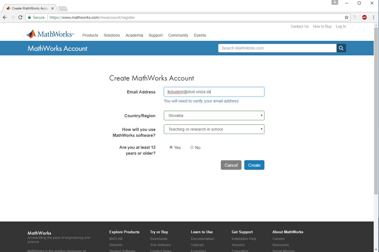
Task: Open the How to Buy link
Action: (x=322, y=26)
